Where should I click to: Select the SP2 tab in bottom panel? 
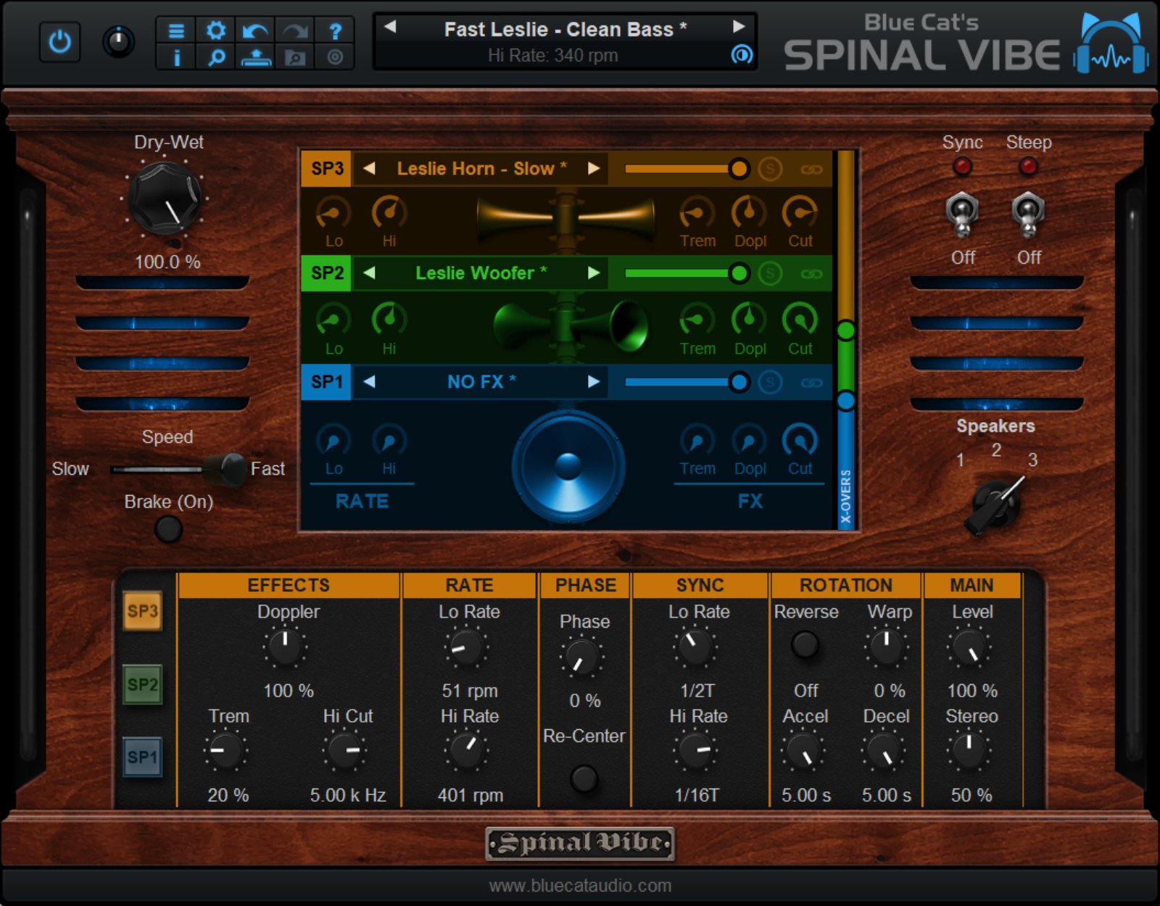(142, 684)
